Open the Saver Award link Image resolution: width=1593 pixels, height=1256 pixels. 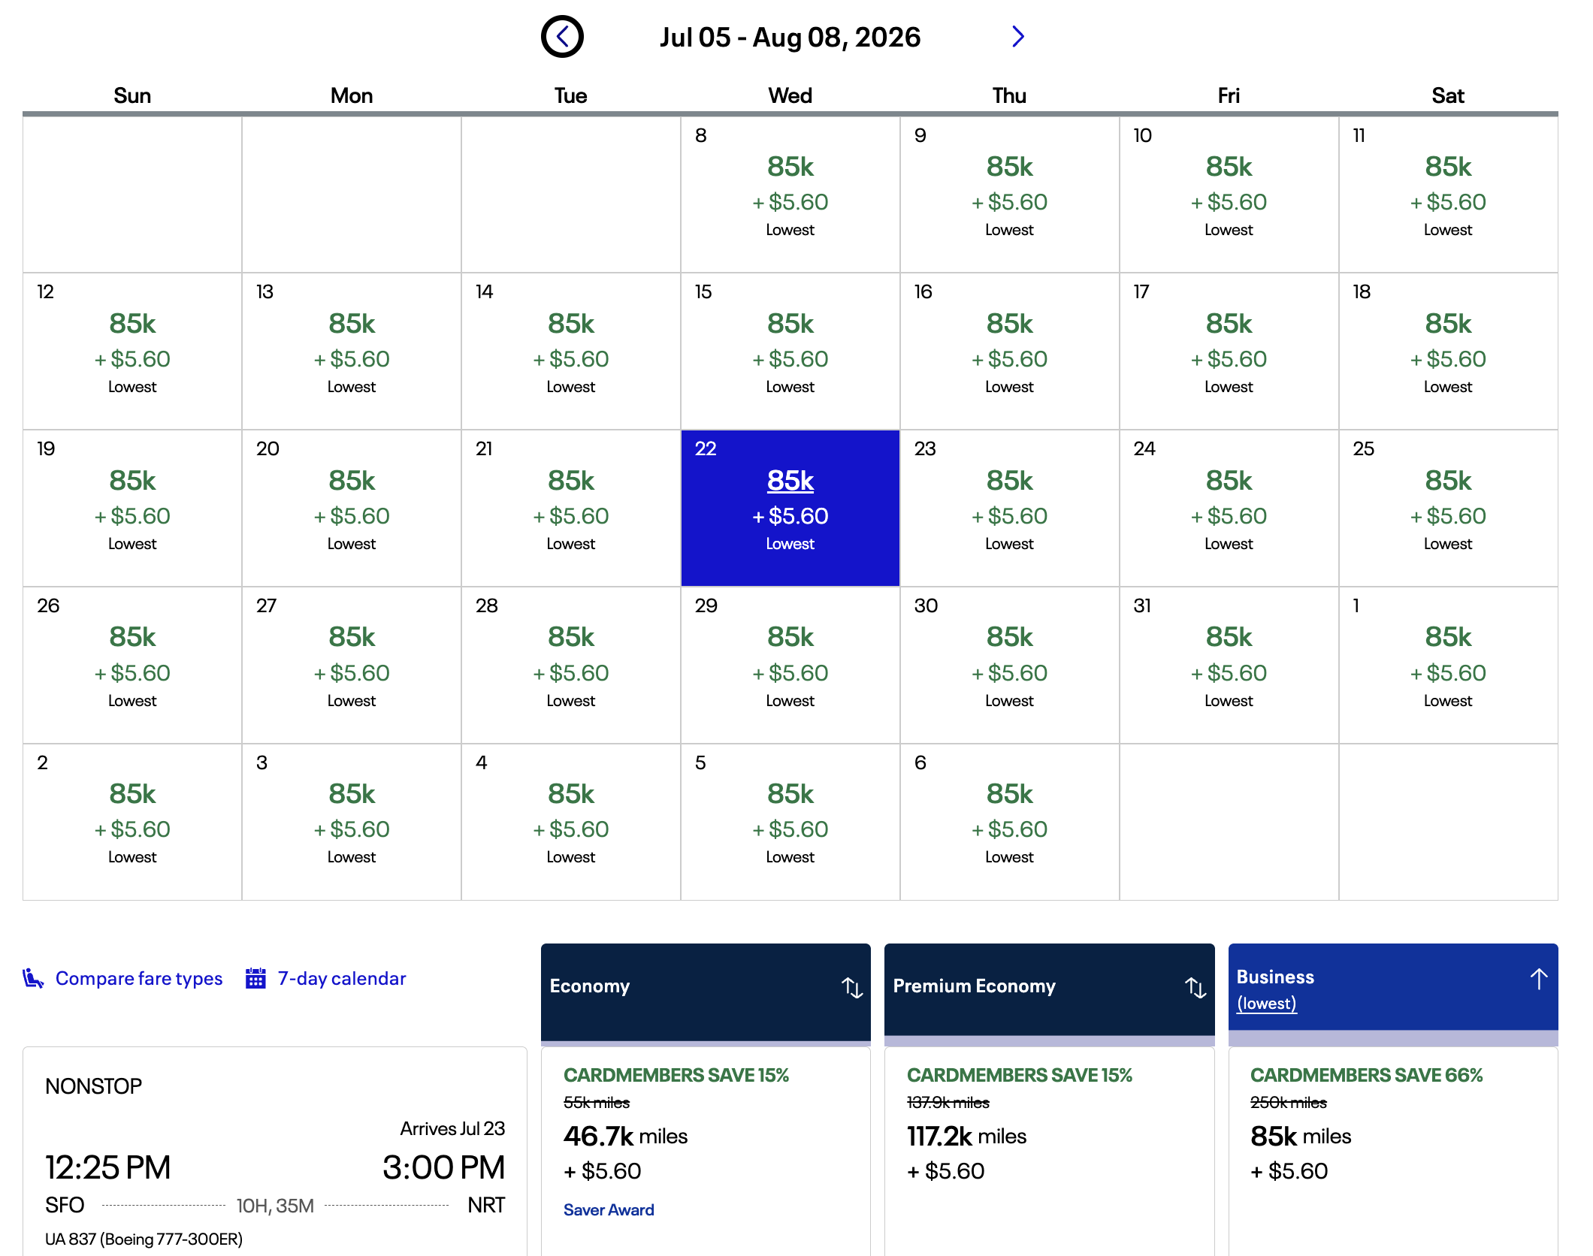click(x=609, y=1209)
